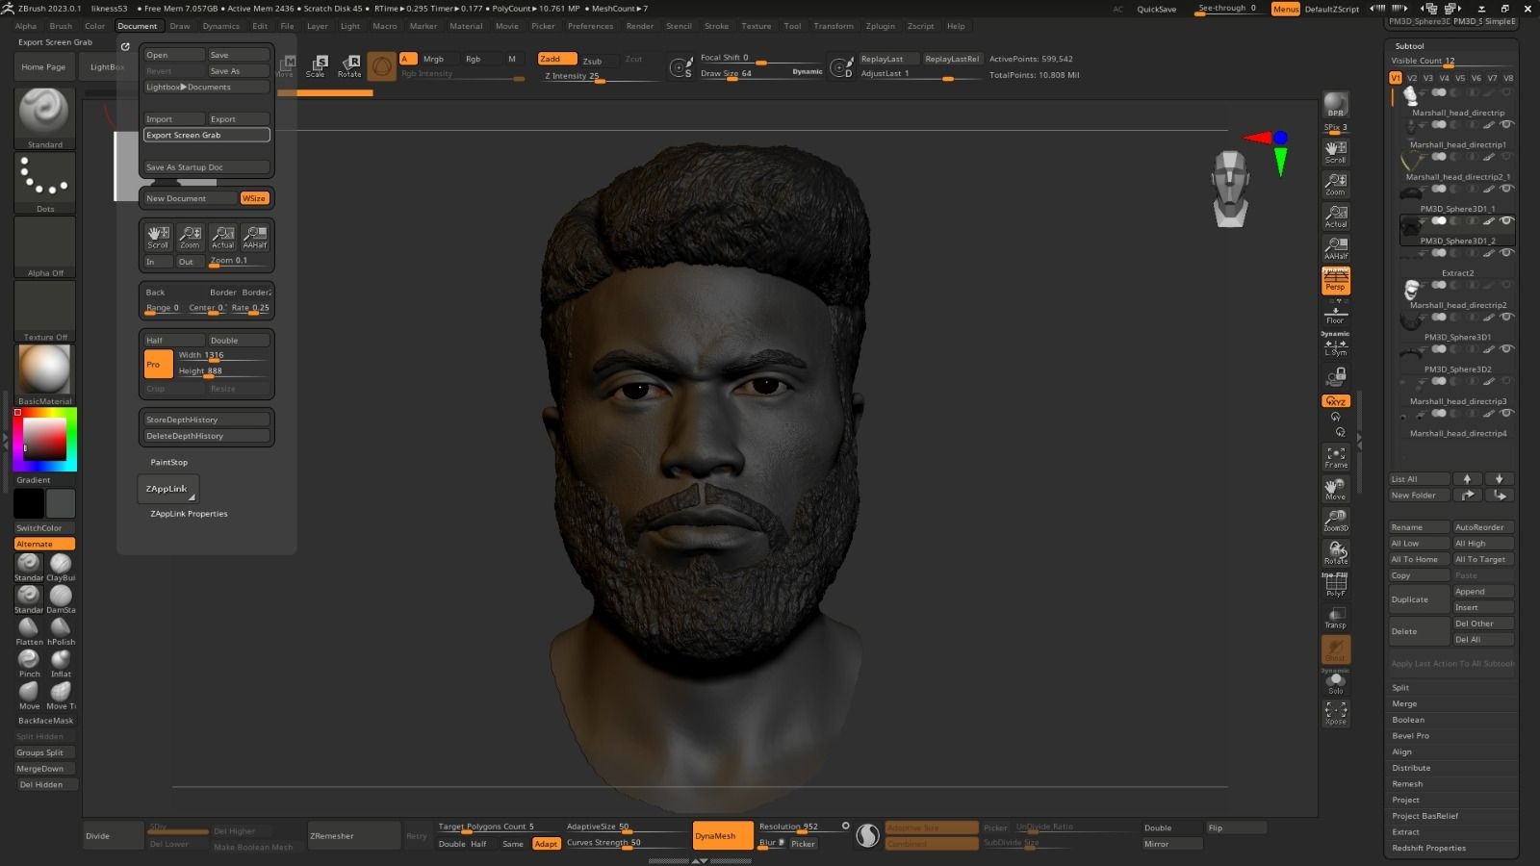Click the Duplicate subtool button
Image resolution: width=1540 pixels, height=866 pixels.
coord(1419,599)
